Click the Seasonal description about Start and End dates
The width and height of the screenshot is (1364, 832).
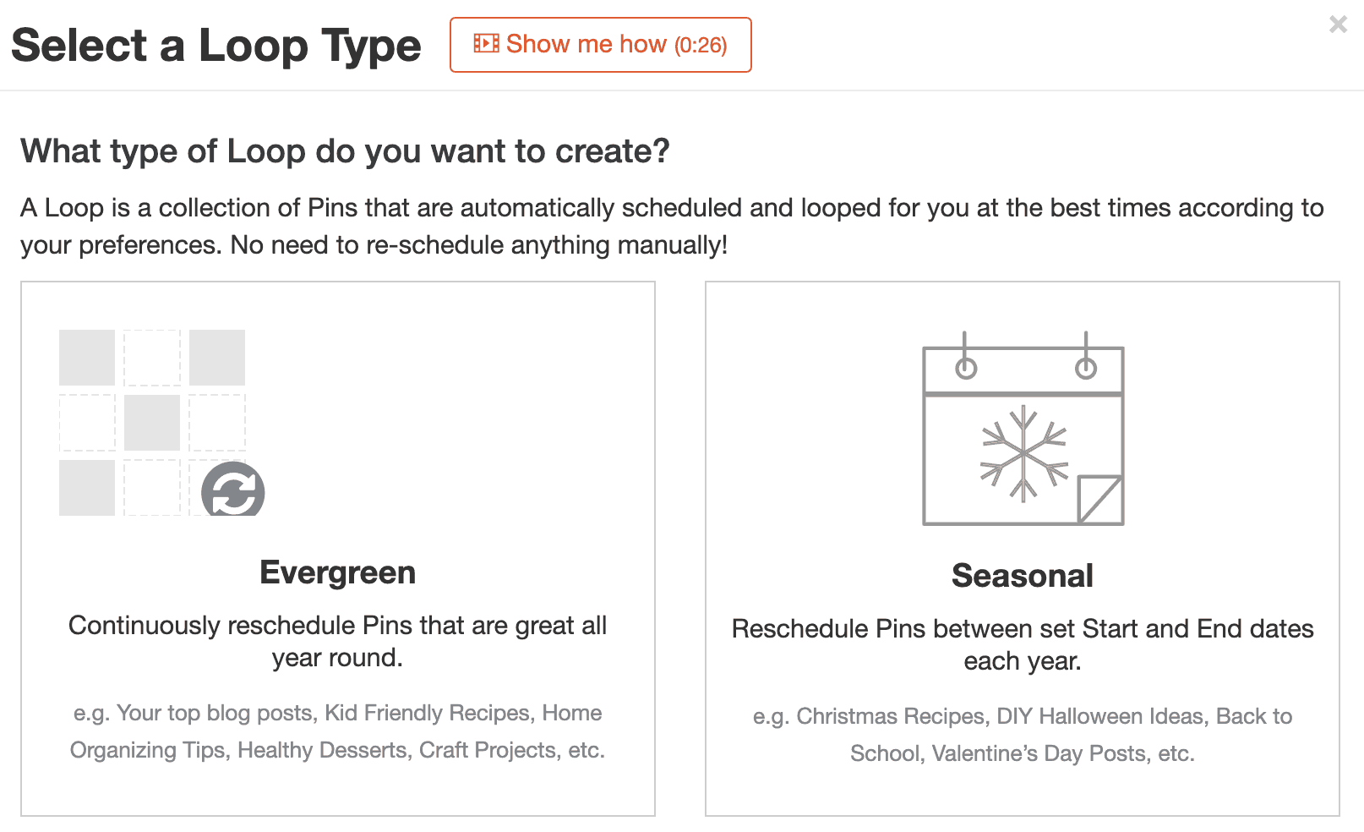pyautogui.click(x=1023, y=644)
